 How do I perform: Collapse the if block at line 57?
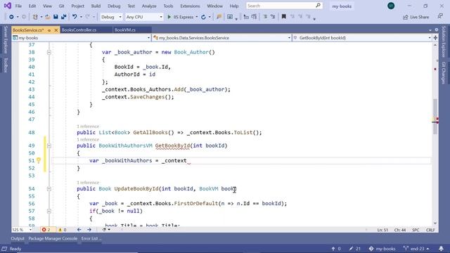click(x=49, y=211)
